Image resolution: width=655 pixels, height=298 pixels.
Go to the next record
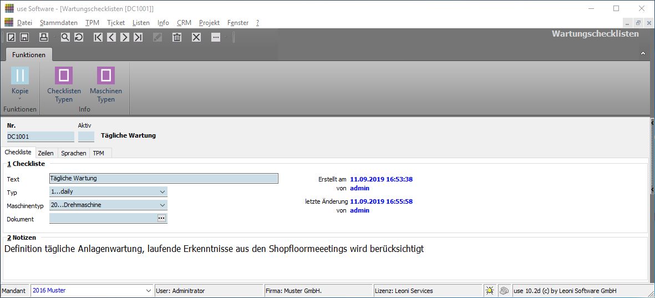pyautogui.click(x=125, y=37)
